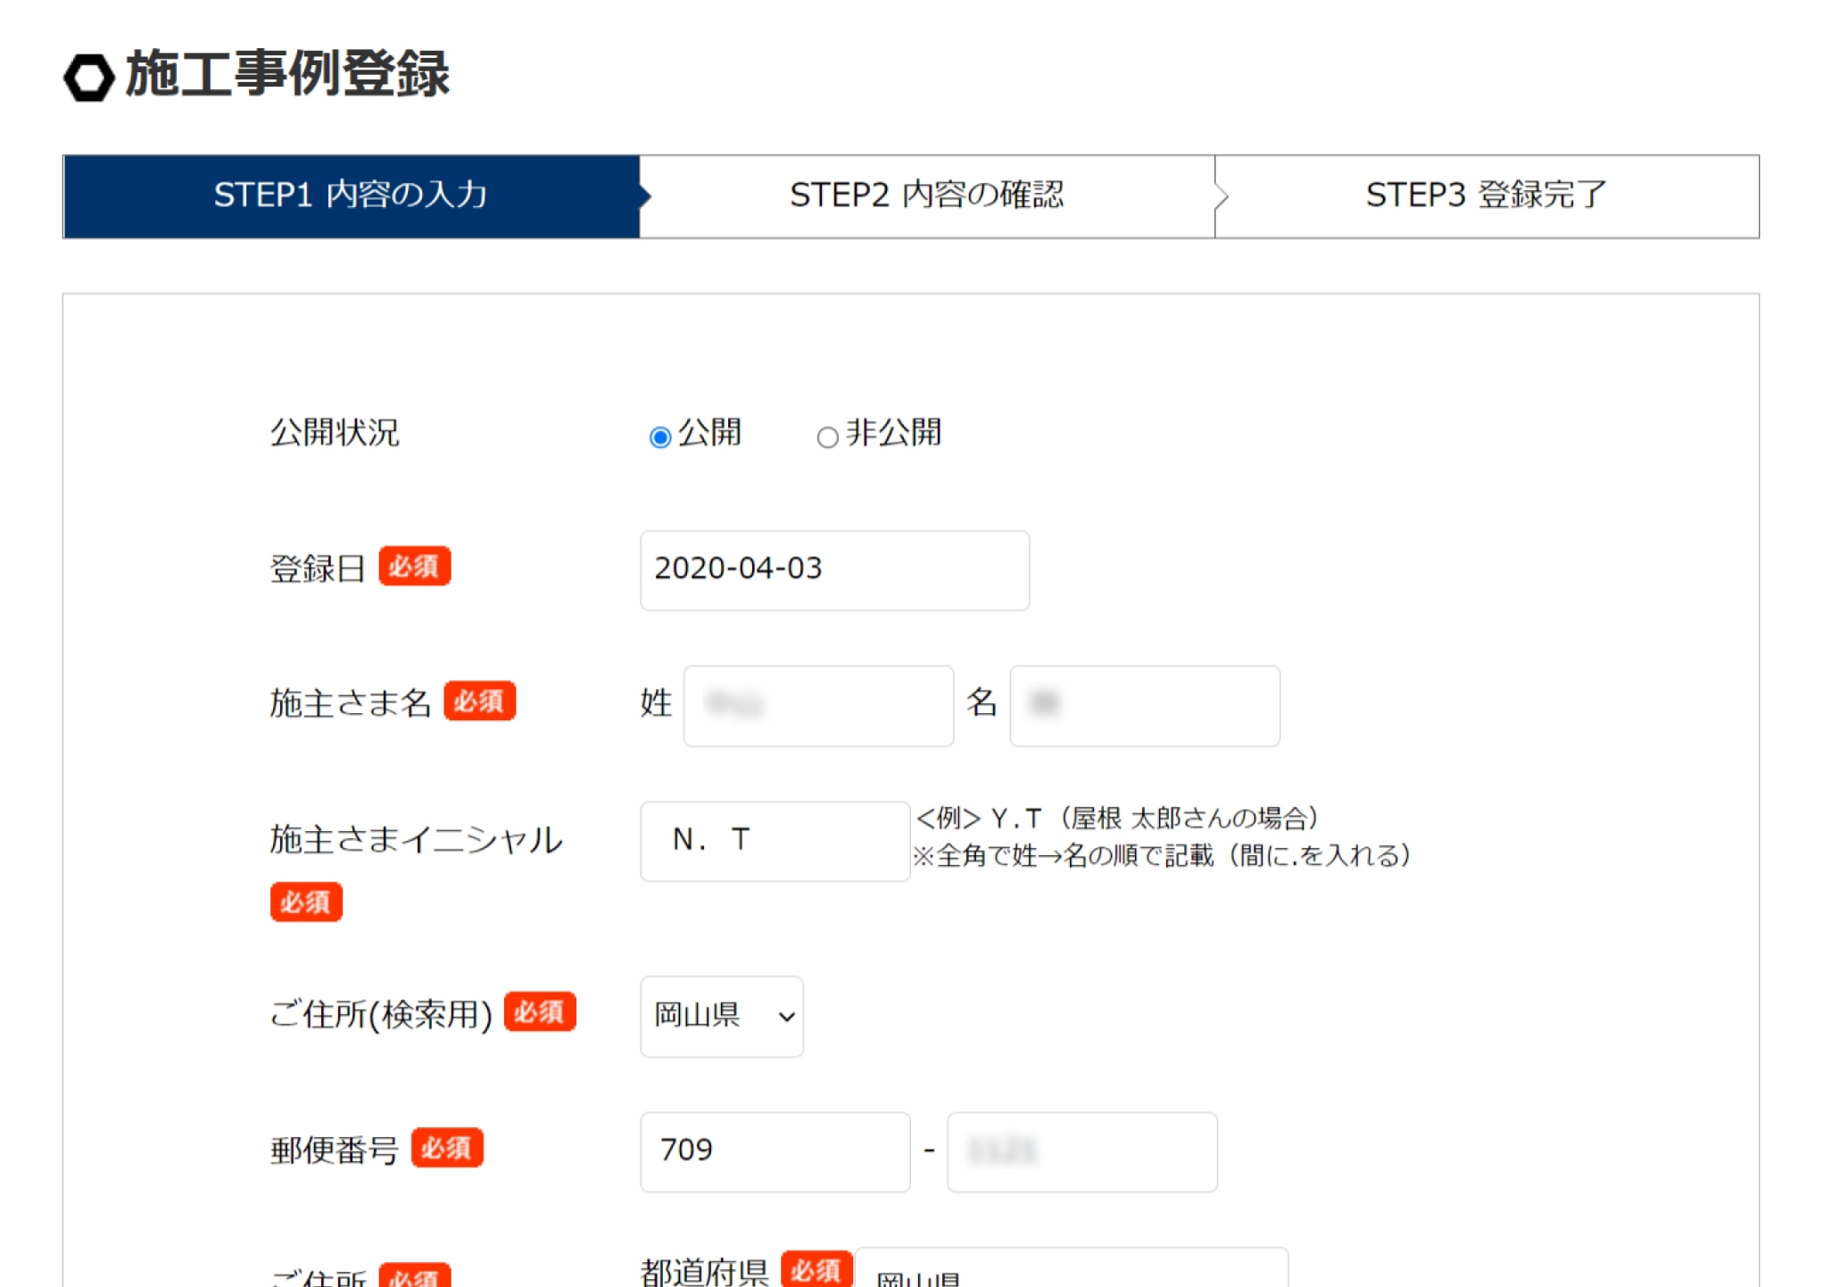Click the 必須 badge next to 登録日

[x=414, y=566]
